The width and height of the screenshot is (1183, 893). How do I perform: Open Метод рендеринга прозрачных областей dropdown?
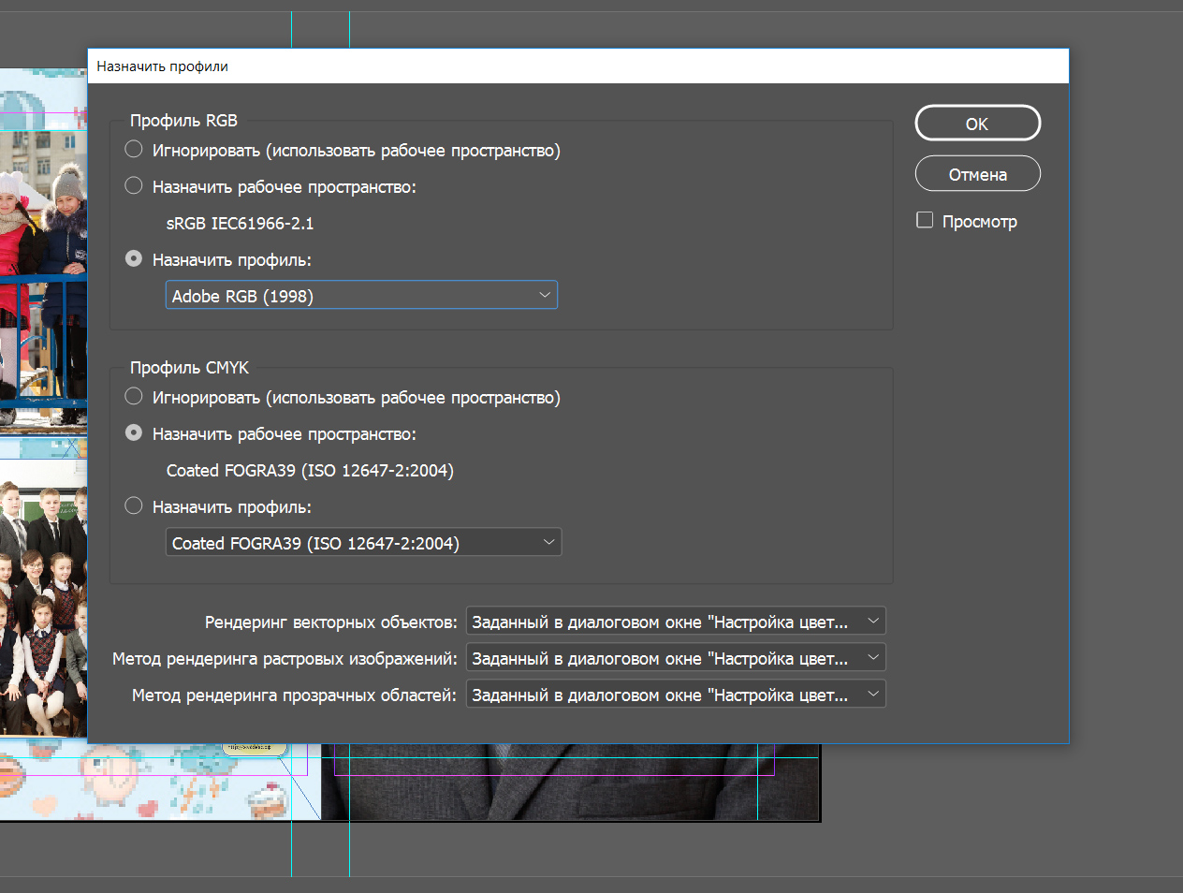point(676,695)
